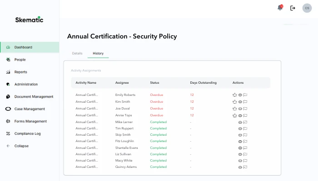Image resolution: width=318 pixels, height=181 pixels.
Task: Select the History tab
Action: coord(98,53)
